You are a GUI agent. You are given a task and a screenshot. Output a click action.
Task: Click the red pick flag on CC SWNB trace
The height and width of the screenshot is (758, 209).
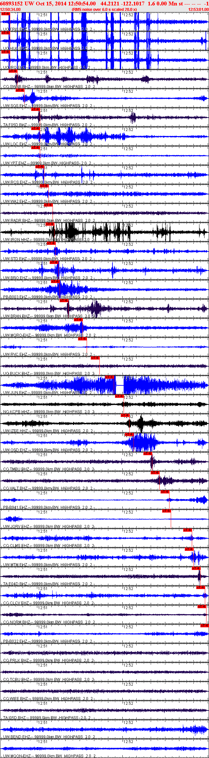click(x=13, y=71)
